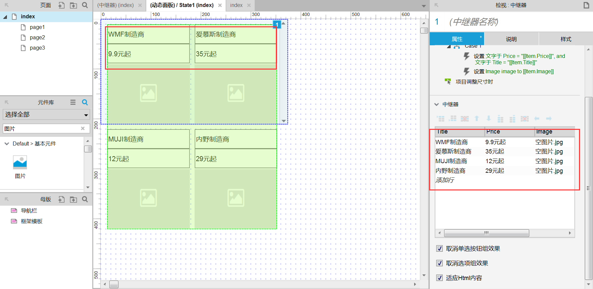Open widget library options menu icon
The image size is (593, 289).
click(x=73, y=102)
